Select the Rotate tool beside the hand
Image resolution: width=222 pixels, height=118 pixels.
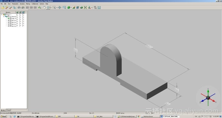[x=48, y=7]
